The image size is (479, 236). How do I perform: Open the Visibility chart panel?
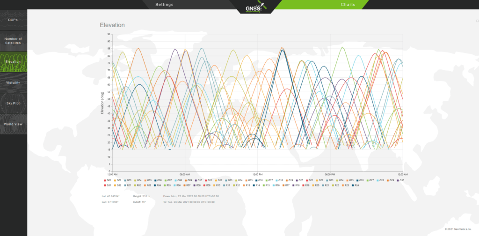coord(13,82)
